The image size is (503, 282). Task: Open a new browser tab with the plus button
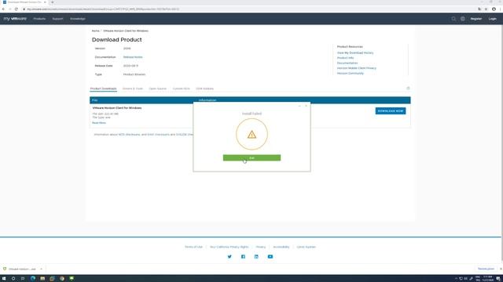coord(53,2)
